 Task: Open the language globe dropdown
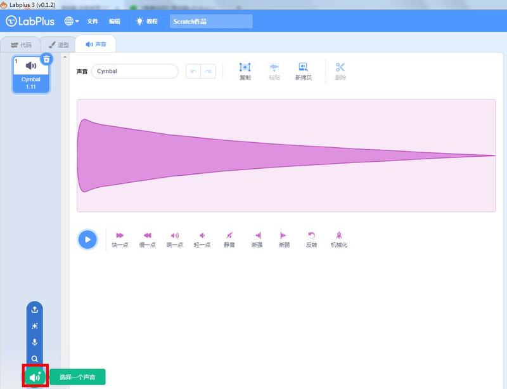point(71,21)
